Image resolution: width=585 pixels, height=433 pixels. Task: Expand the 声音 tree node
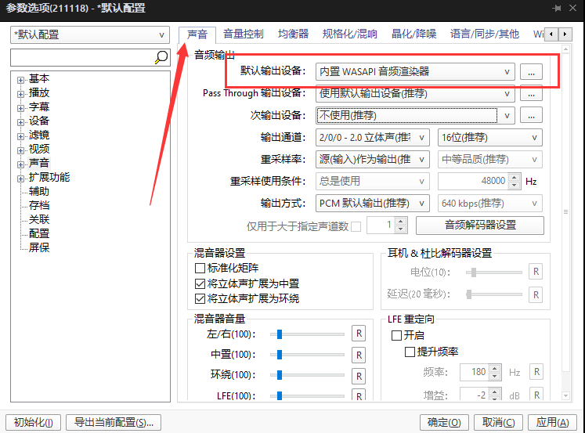[21, 164]
